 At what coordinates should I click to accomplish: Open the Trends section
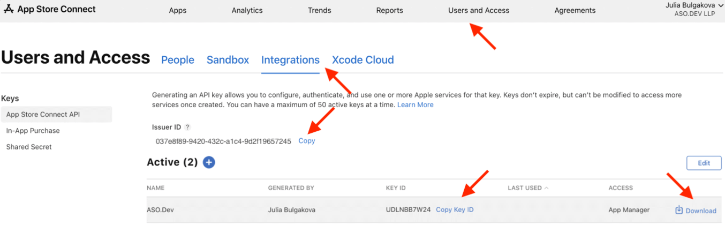319,10
